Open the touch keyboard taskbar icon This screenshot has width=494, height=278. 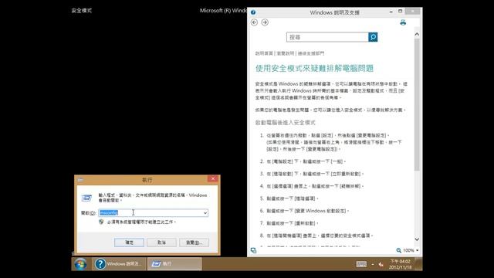[361, 264]
